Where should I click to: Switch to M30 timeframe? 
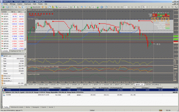(x=122, y=7)
